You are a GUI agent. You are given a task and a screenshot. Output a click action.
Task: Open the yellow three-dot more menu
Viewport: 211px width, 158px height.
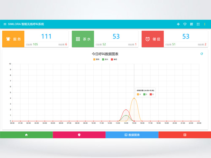tap(205, 24)
